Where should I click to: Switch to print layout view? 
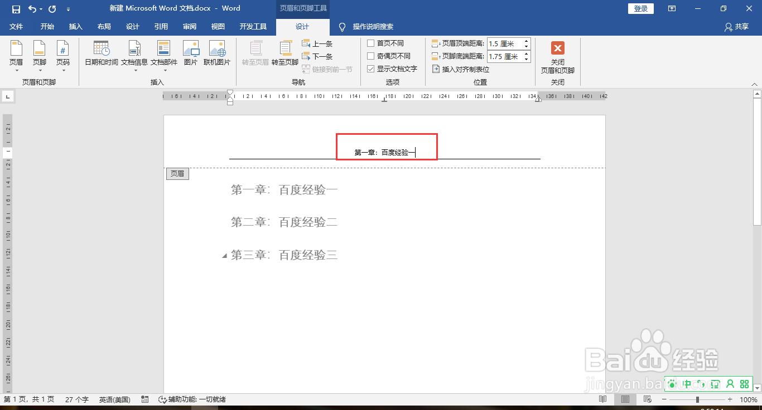[x=625, y=399]
